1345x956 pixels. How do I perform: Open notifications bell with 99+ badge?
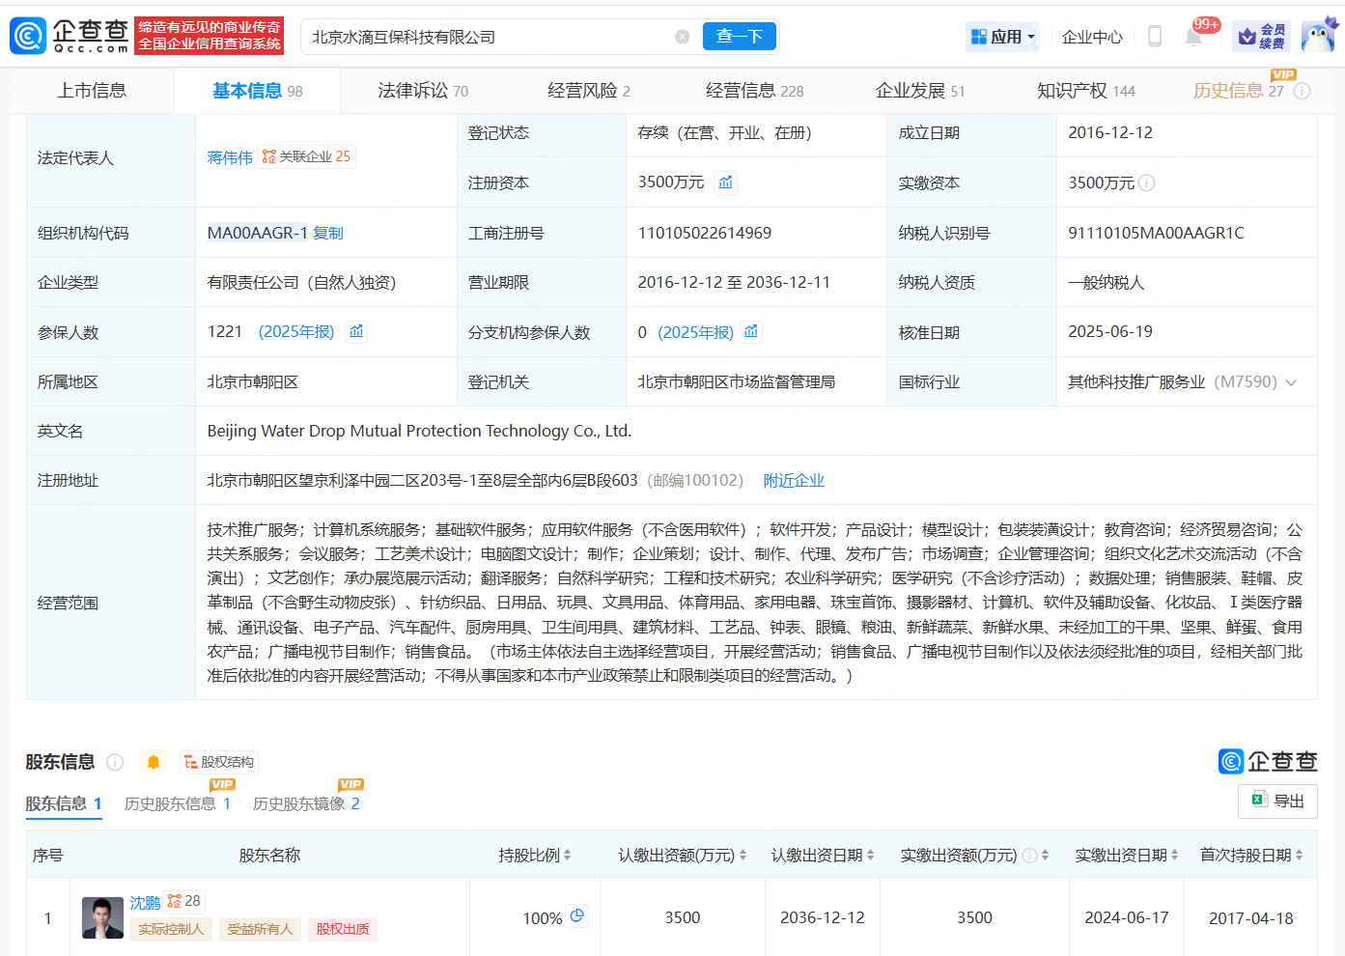(1194, 37)
